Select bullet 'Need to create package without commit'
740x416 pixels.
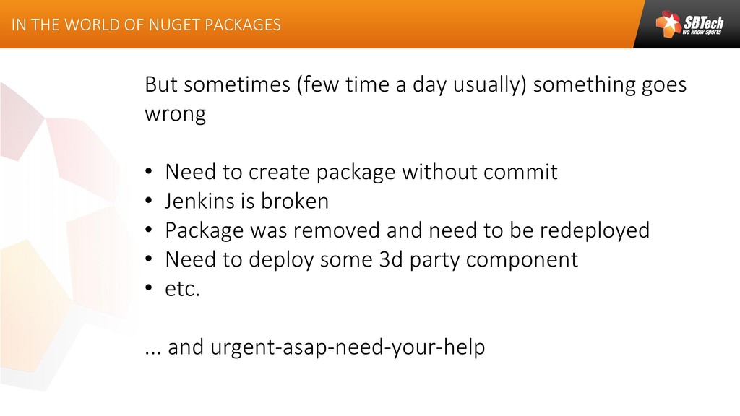361,172
